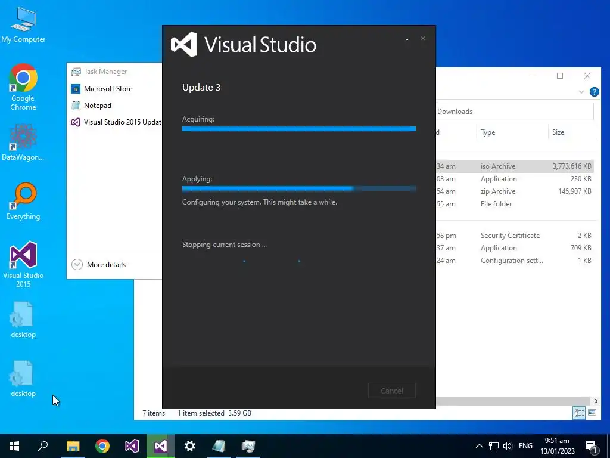The image size is (610, 458).
Task: Minimize the Visual Studio installer window
Action: pos(407,39)
